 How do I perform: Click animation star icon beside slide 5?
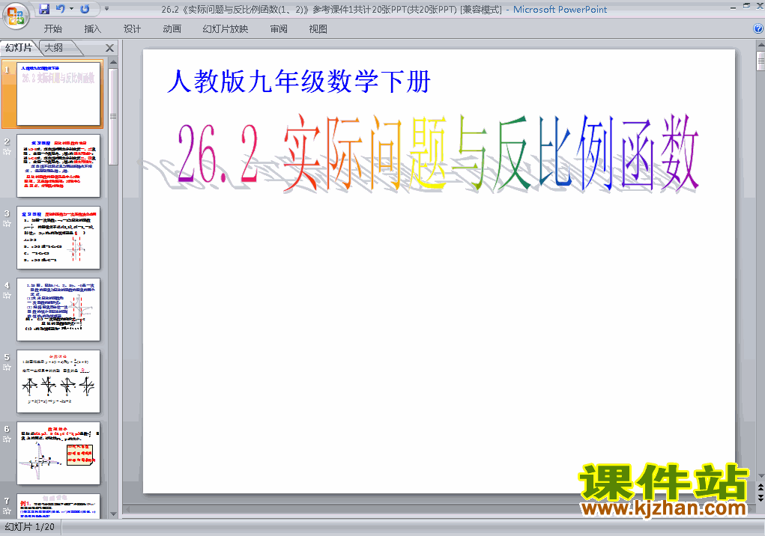(x=7, y=368)
